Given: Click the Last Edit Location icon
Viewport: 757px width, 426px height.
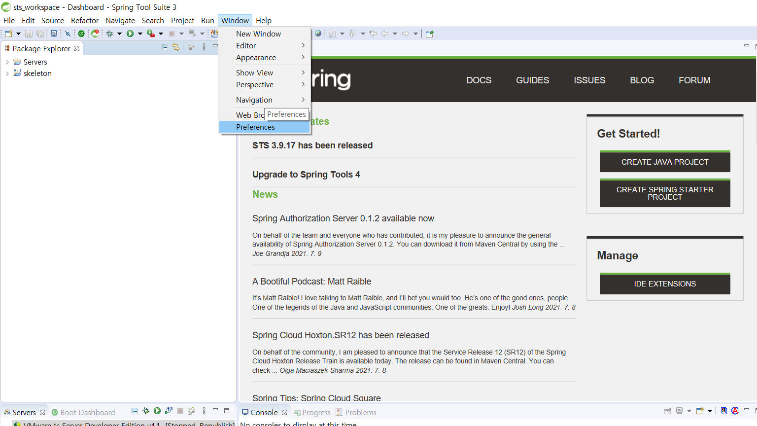Looking at the screenshot, I should 373,34.
